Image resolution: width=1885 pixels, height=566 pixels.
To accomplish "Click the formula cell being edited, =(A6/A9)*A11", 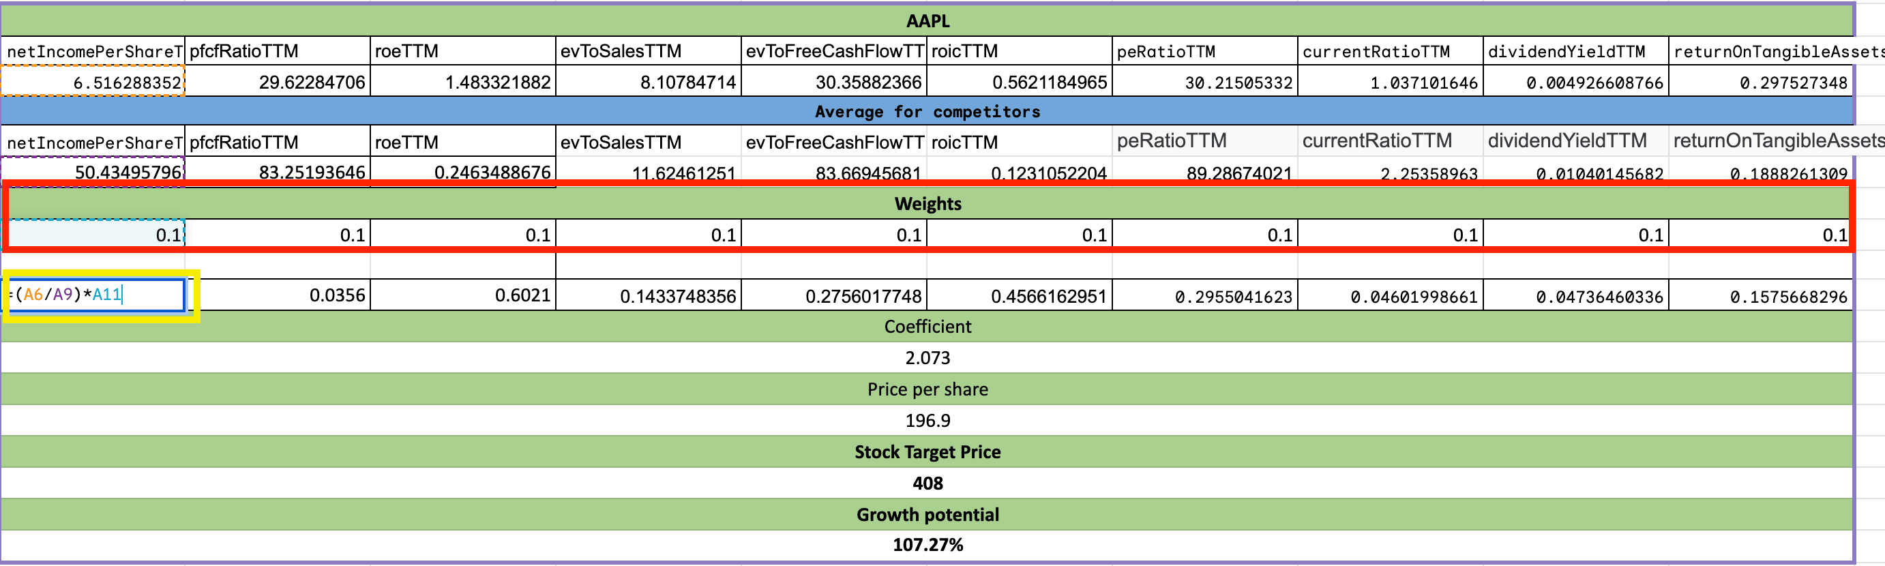I will [95, 295].
